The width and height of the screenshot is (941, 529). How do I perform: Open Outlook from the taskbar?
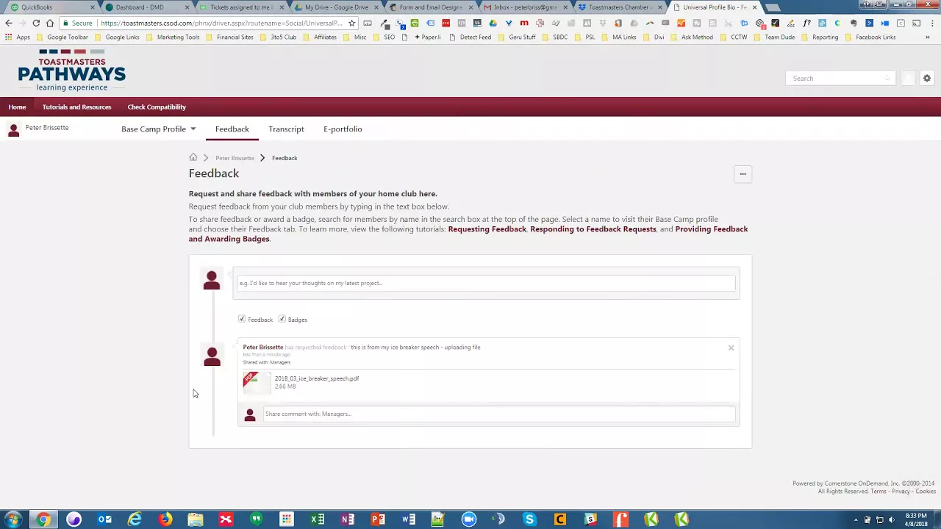point(104,519)
